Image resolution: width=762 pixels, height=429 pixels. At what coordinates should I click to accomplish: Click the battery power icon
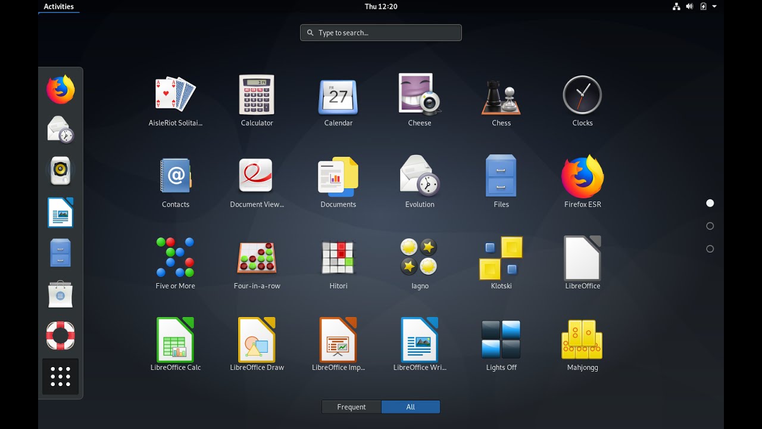tap(703, 7)
